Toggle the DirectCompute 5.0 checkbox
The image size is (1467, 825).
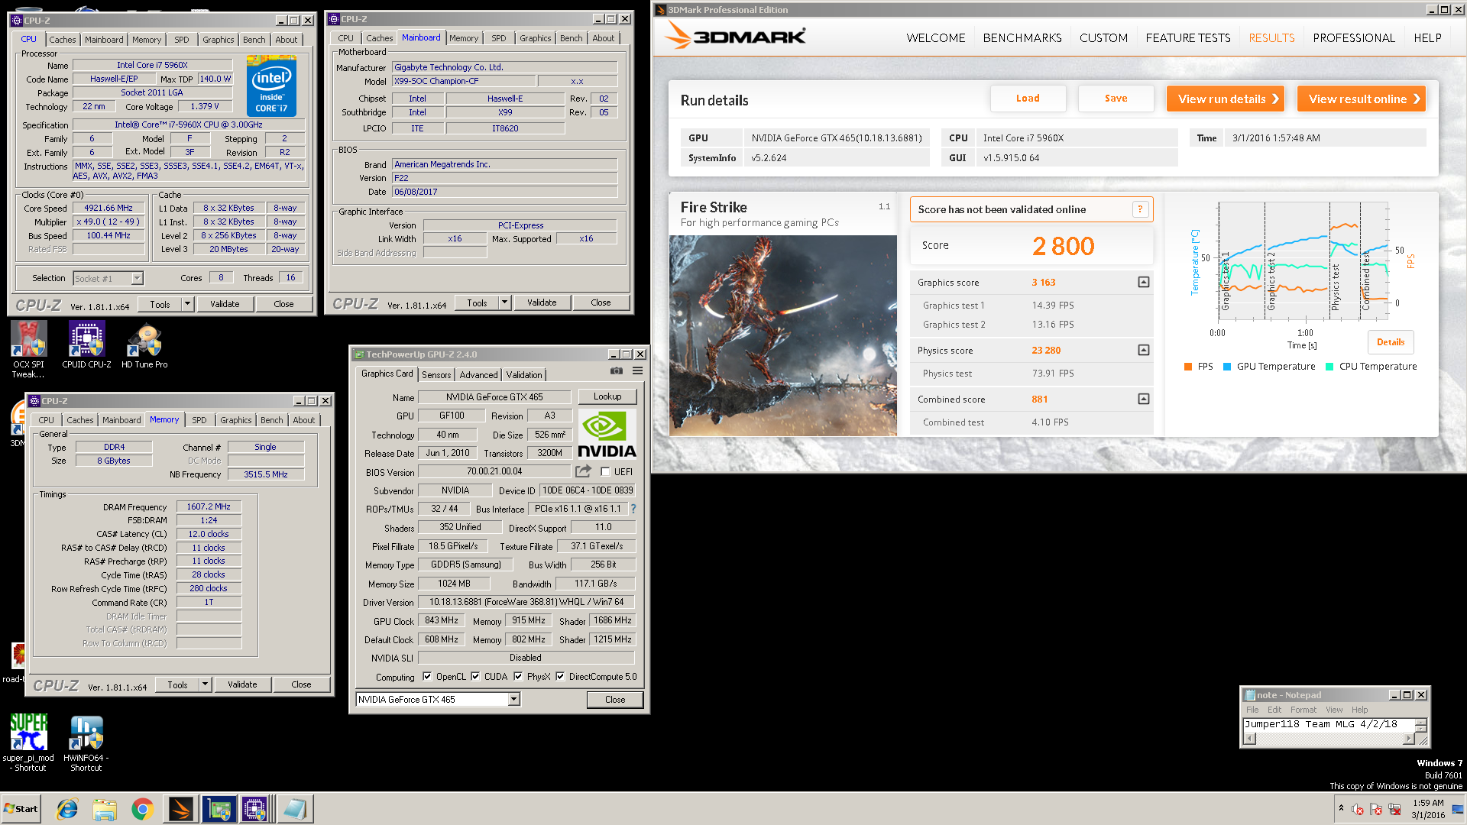click(x=560, y=676)
